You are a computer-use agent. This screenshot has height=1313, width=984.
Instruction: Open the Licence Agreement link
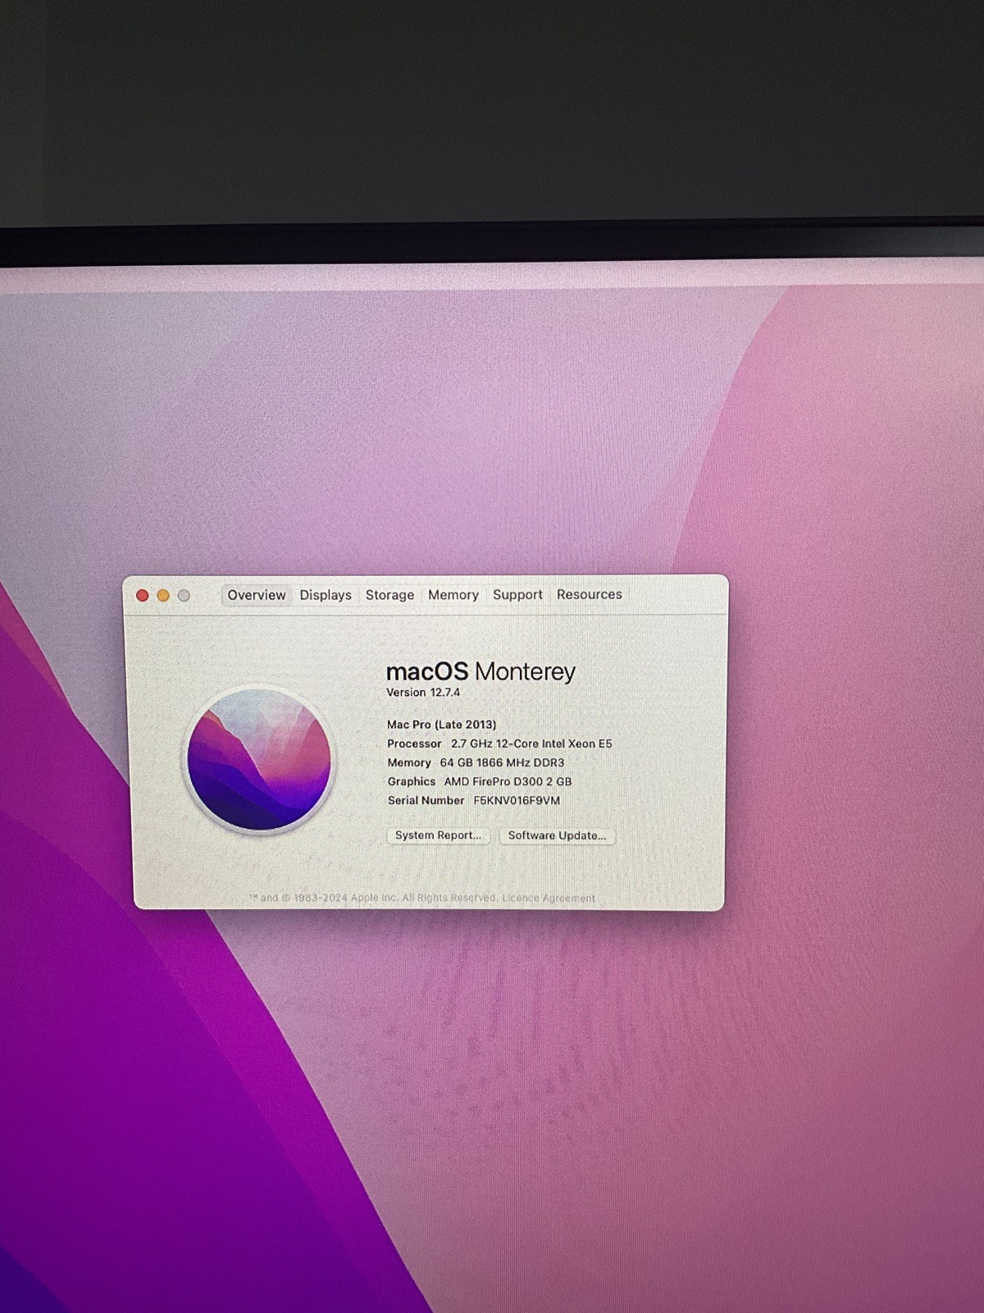549,898
